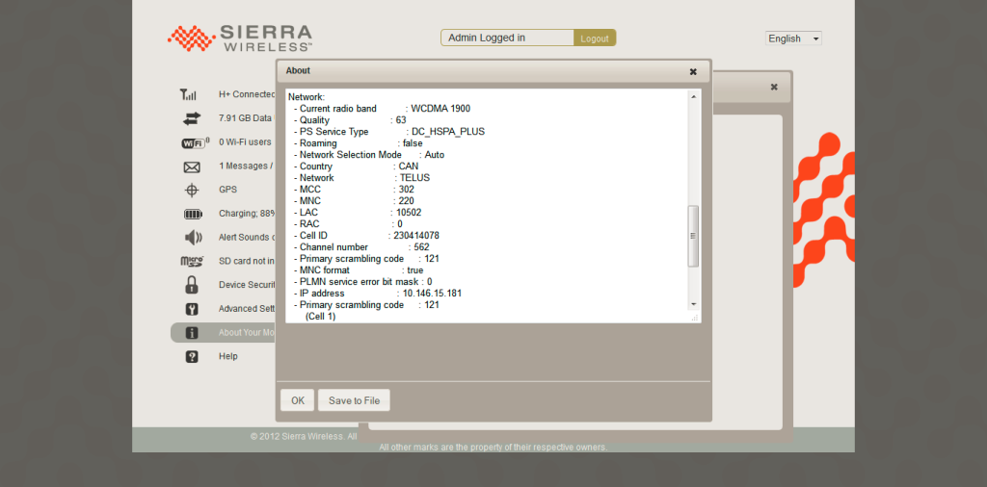Click the data transfer arrows icon
Viewport: 987px width, 487px height.
[x=191, y=118]
